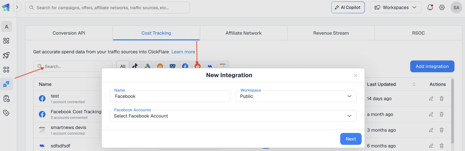Screen dimensions: 465x151
Task: Filter integrations by TikTok icon
Action: (x=135, y=66)
